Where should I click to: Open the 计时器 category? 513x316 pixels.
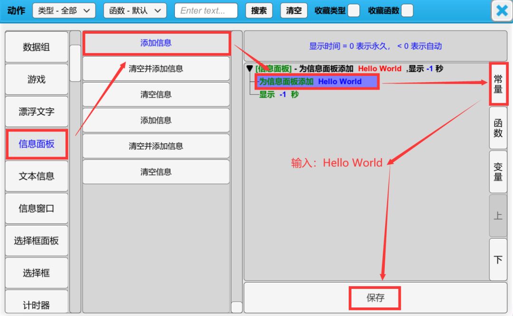tap(37, 305)
